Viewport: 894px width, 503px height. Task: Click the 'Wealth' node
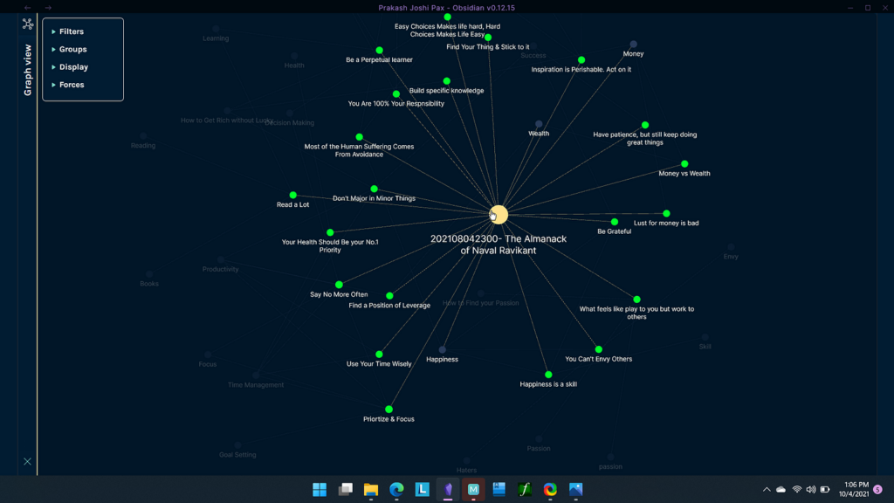(x=538, y=124)
